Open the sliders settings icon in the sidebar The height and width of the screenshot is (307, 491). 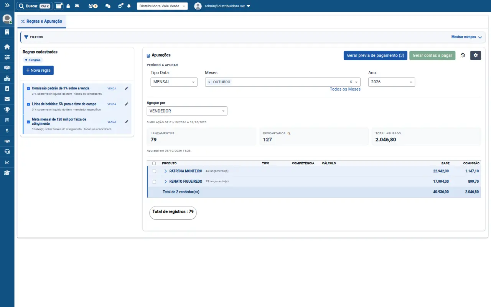pyautogui.click(x=7, y=57)
